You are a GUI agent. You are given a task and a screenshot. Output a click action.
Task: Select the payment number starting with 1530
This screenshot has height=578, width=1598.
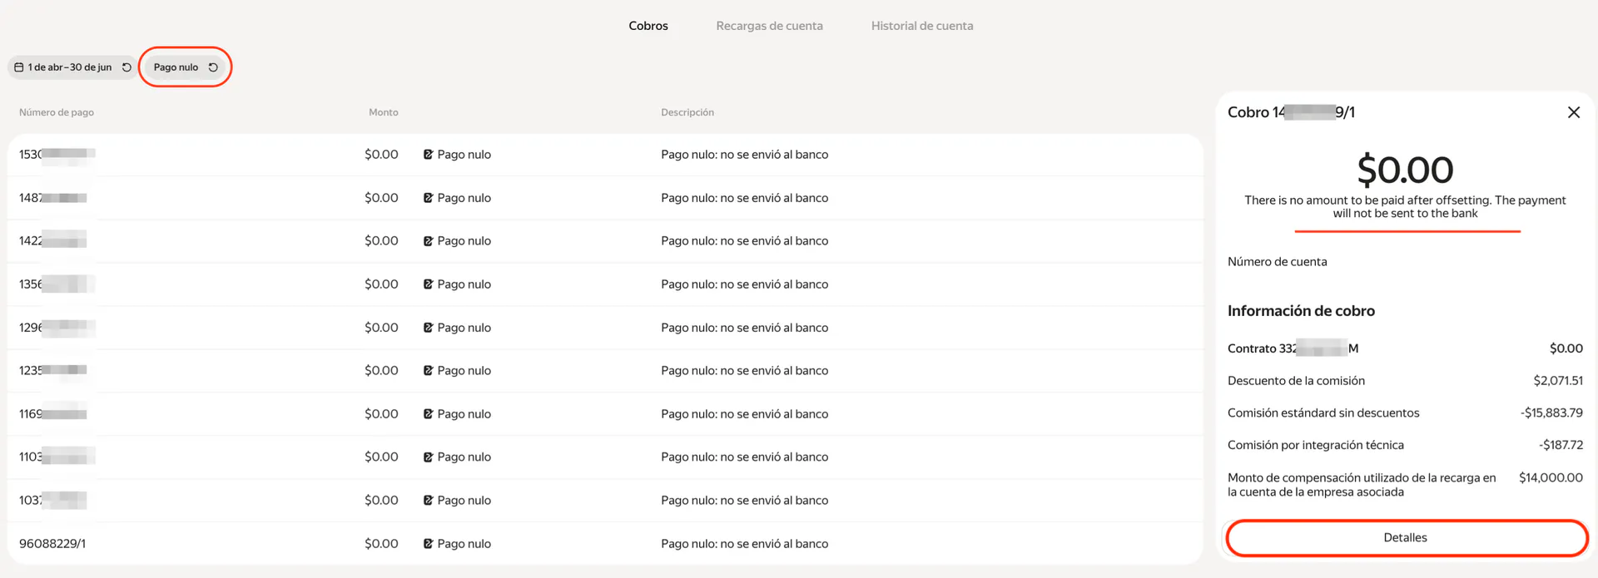click(x=57, y=155)
